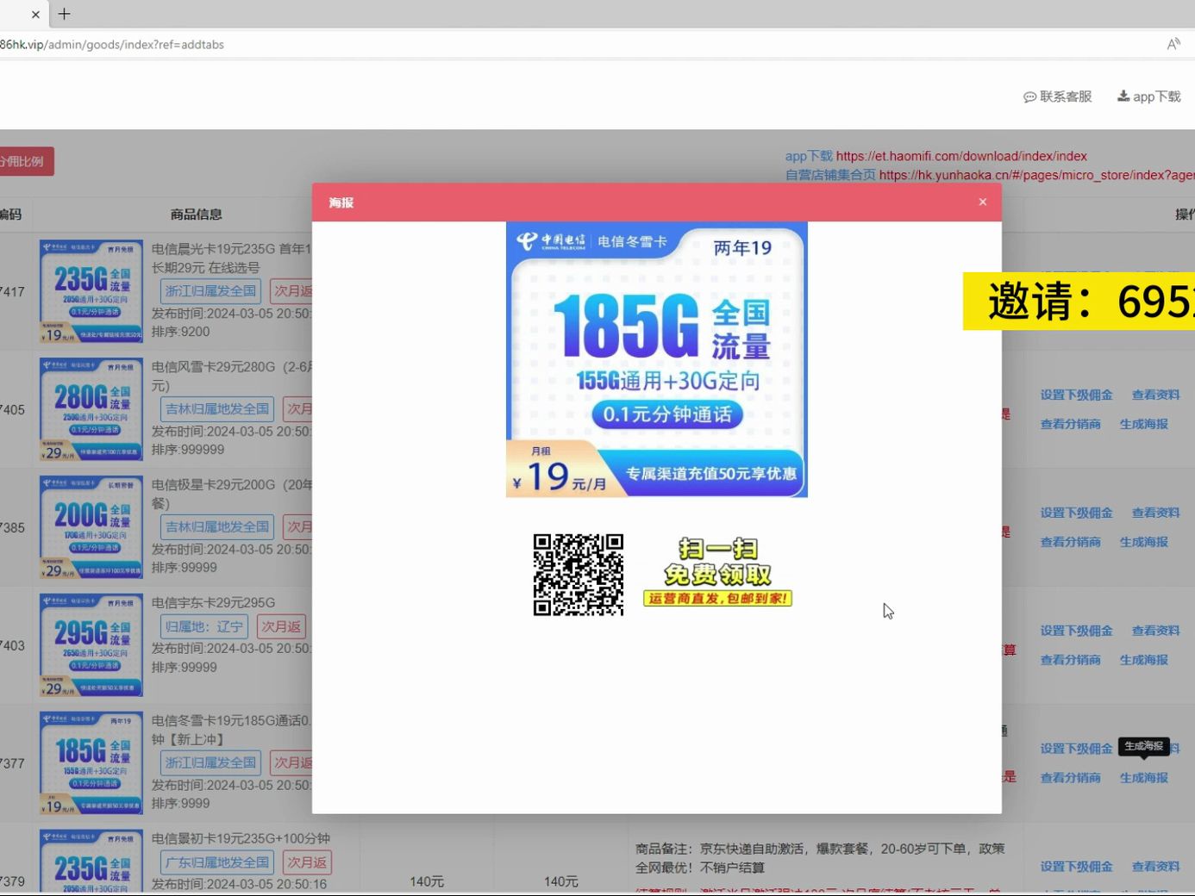This screenshot has height=896, width=1195.
Task: Click the QR code in poster dialog
Action: click(x=579, y=575)
